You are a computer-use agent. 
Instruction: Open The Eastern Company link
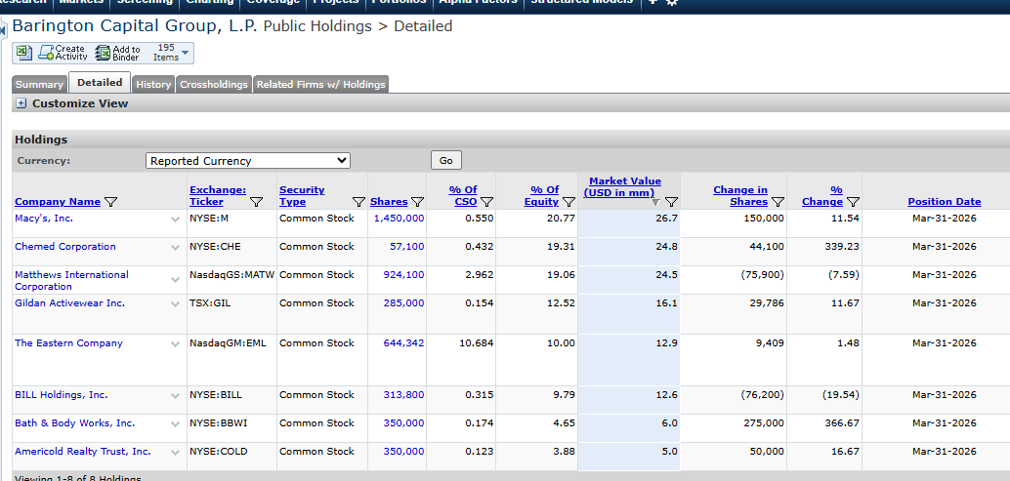coord(68,342)
